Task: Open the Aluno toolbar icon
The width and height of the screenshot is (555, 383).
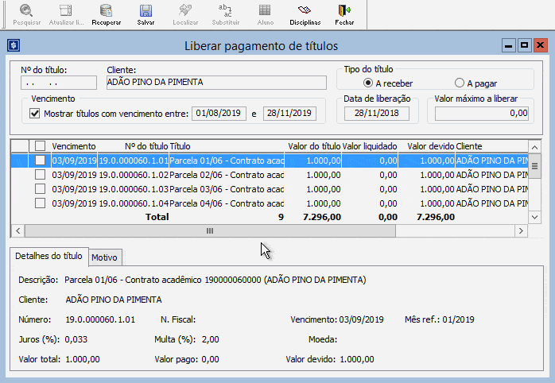Action: pos(264,14)
